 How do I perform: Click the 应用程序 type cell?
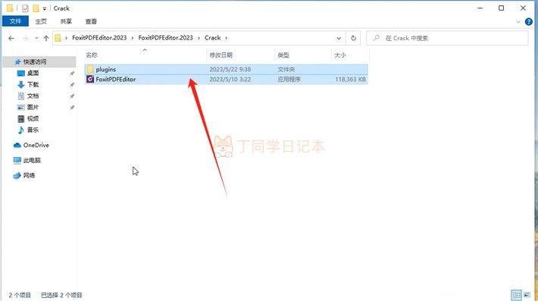(289, 80)
